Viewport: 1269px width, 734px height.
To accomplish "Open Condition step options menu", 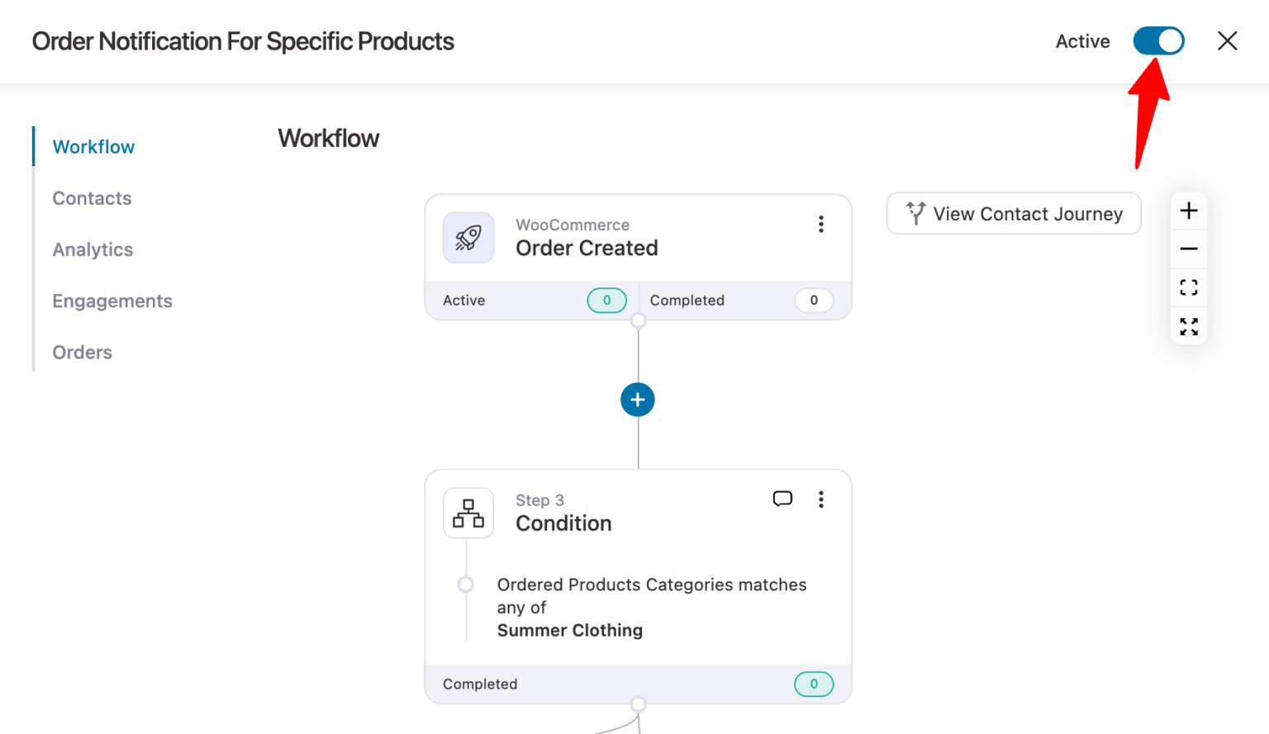I will [x=821, y=499].
